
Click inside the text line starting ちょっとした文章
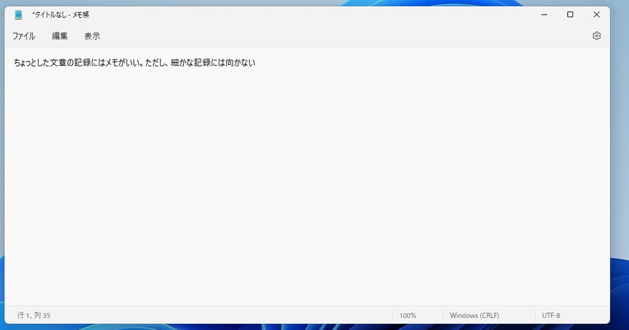click(135, 63)
